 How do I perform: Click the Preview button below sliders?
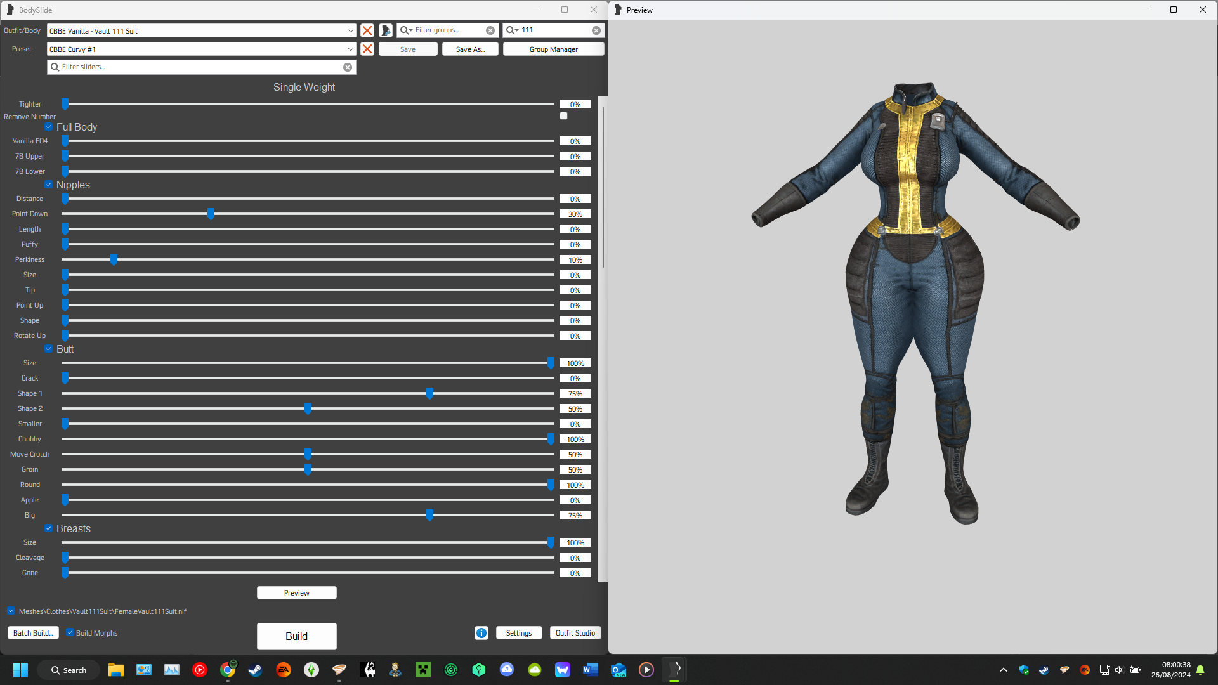[297, 593]
